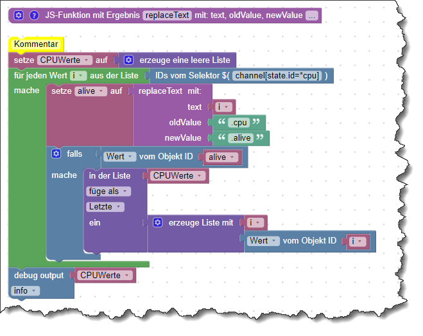Edit the .alive text string field
The image size is (423, 336).
tap(241, 138)
